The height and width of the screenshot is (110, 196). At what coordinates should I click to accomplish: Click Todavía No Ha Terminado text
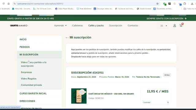point(148,77)
